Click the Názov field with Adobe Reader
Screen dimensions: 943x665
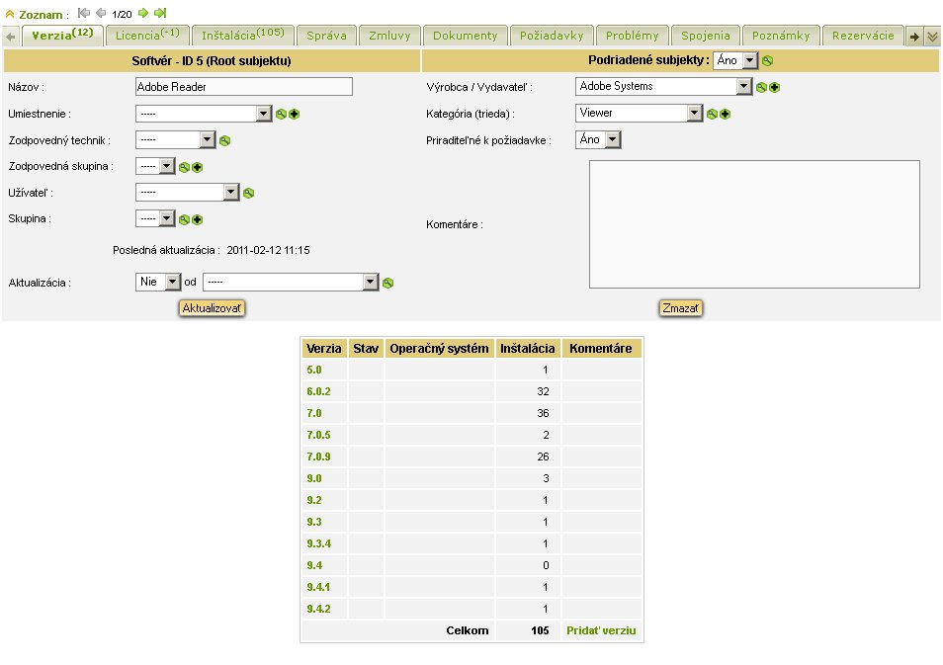pos(243,87)
